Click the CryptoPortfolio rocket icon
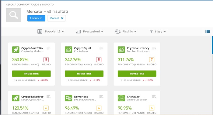 pos(16,49)
